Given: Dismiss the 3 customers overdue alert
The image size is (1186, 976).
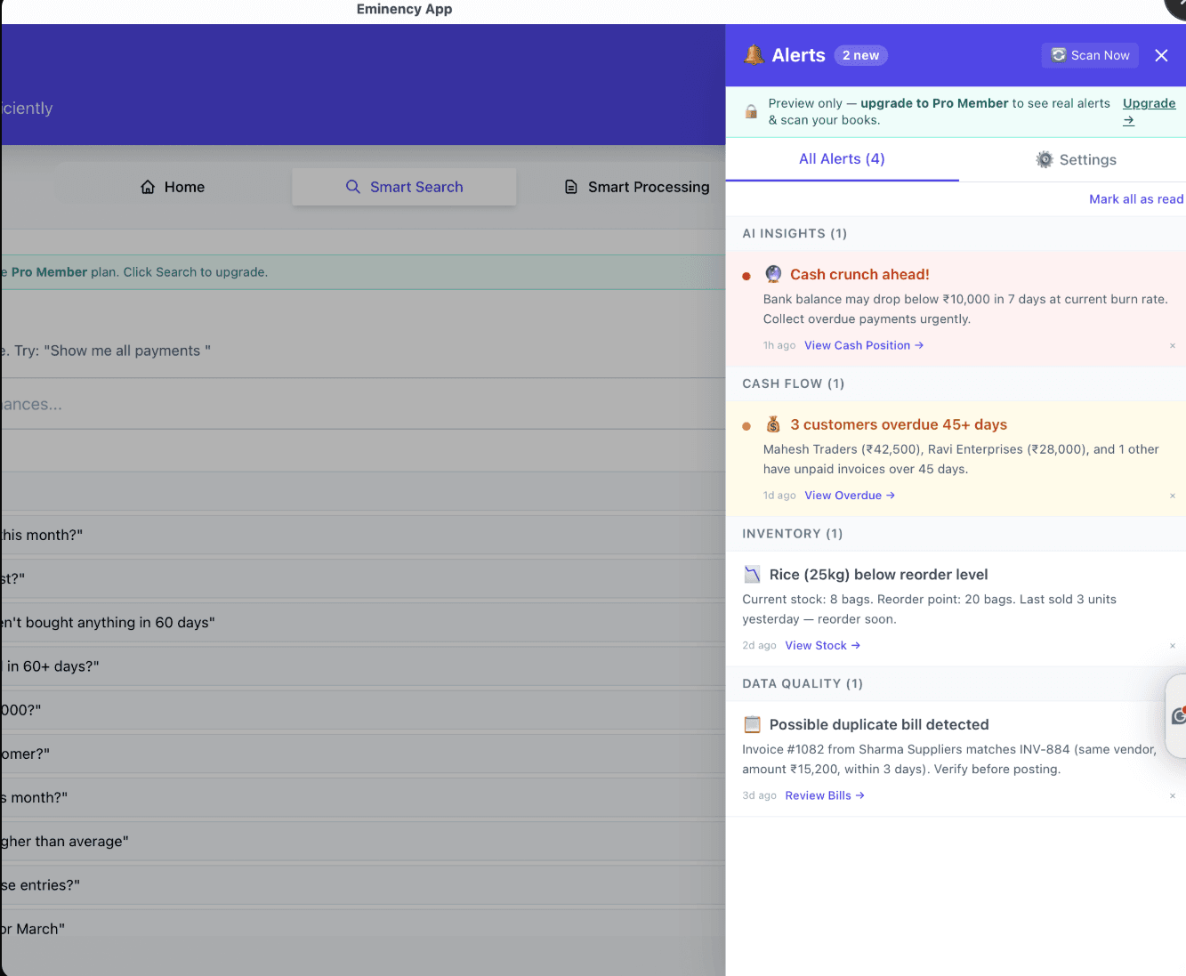Looking at the screenshot, I should [1172, 496].
